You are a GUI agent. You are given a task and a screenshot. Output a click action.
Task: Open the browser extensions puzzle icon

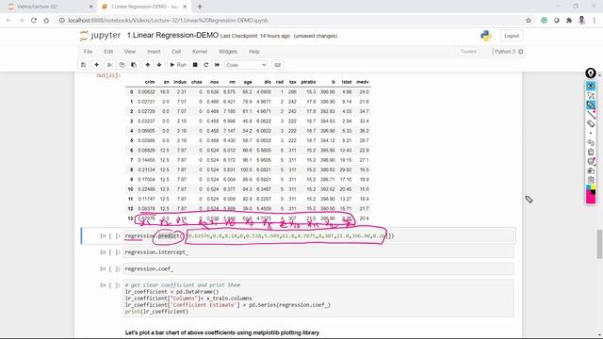coord(569,21)
